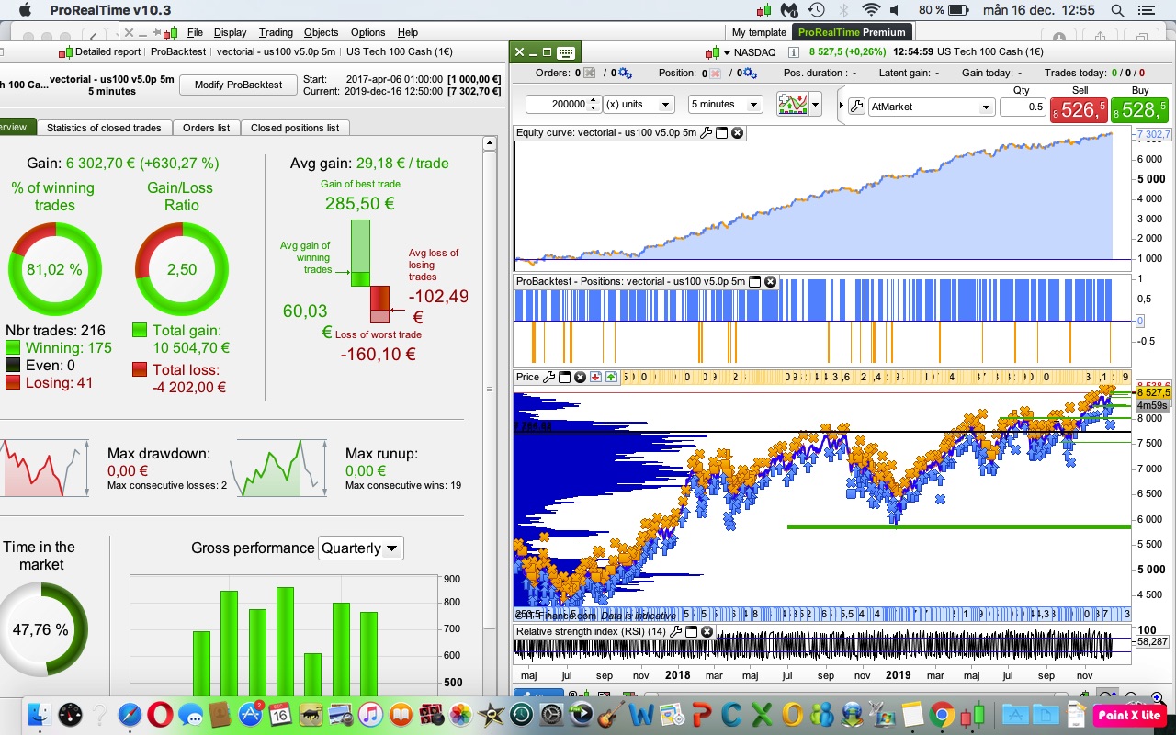The height and width of the screenshot is (735, 1176).
Task: Open order settings wrench beside AtMarket
Action: coord(855,107)
